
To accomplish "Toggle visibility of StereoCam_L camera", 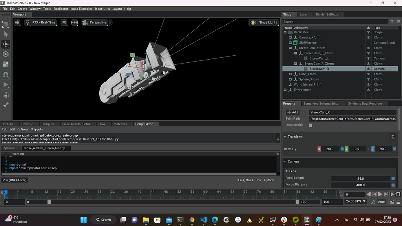I will pos(368,58).
